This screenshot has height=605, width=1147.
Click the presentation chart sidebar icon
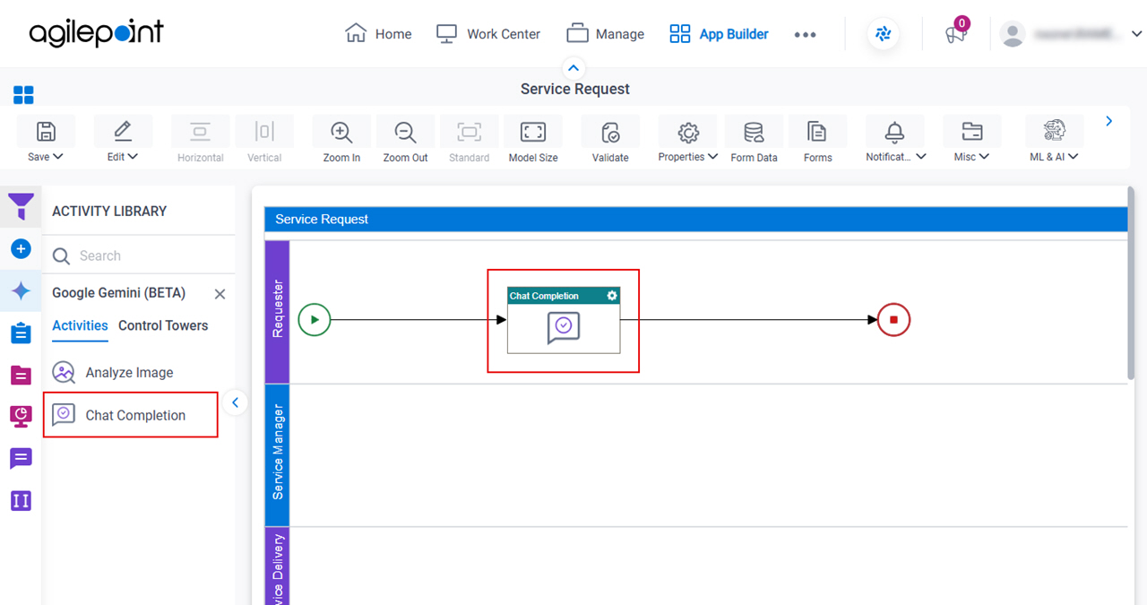tap(21, 416)
